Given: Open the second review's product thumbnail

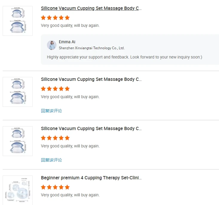Looking at the screenshot, I should pyautogui.click(x=18, y=92).
